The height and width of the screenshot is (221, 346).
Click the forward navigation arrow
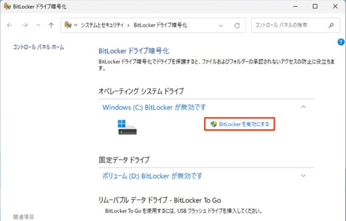(x=25, y=25)
